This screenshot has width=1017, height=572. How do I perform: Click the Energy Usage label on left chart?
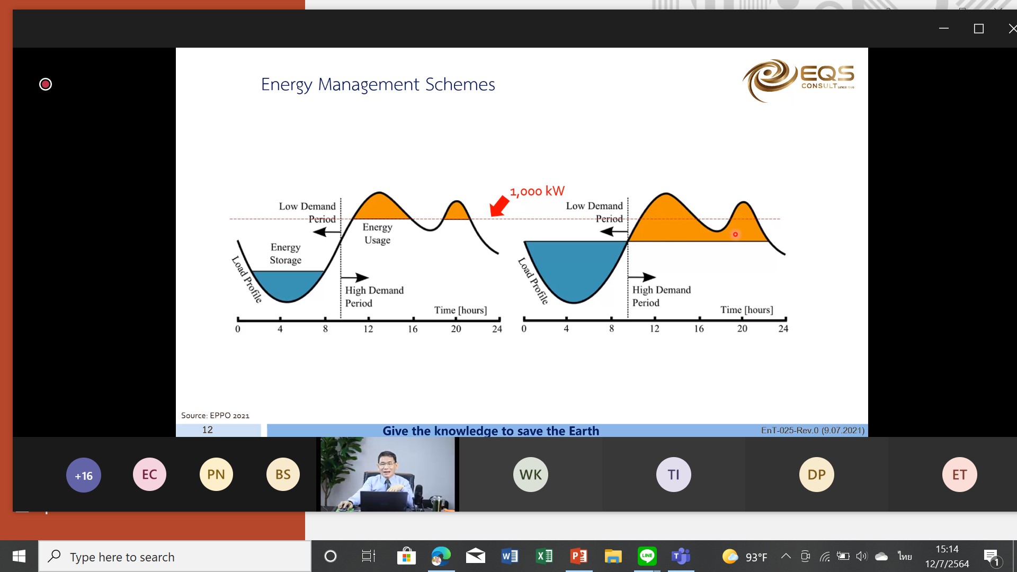tap(377, 234)
